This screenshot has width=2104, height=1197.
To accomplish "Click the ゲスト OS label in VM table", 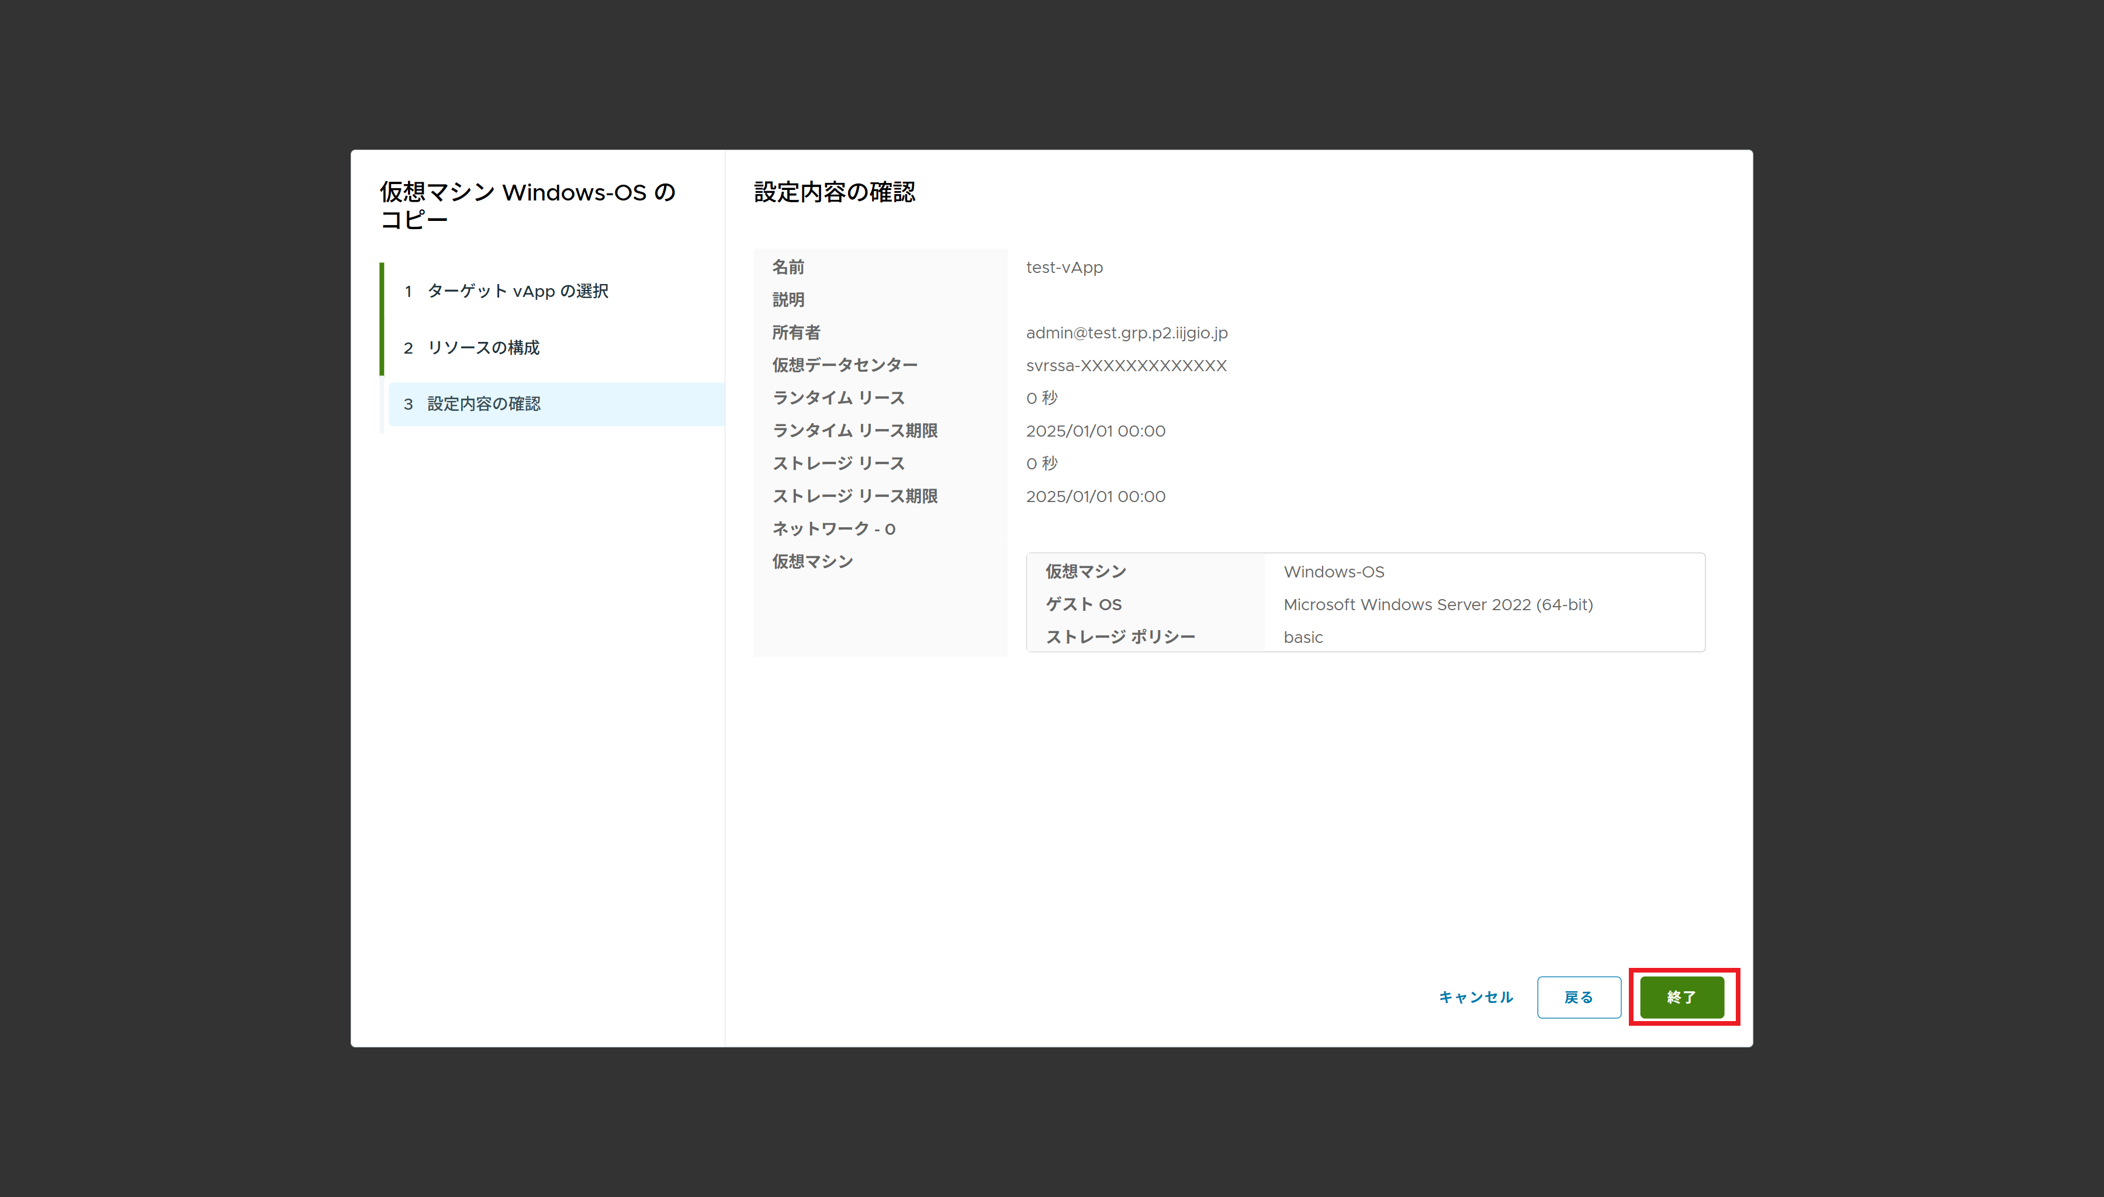I will 1082,604.
